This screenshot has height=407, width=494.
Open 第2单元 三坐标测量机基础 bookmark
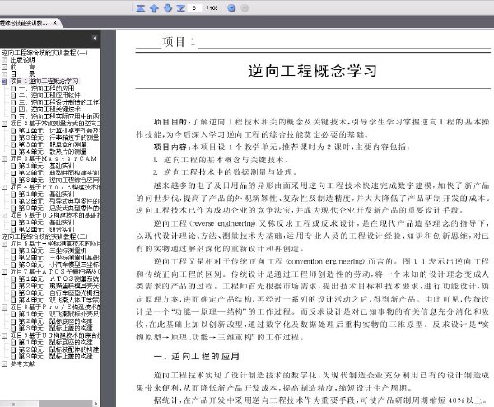coord(58,258)
